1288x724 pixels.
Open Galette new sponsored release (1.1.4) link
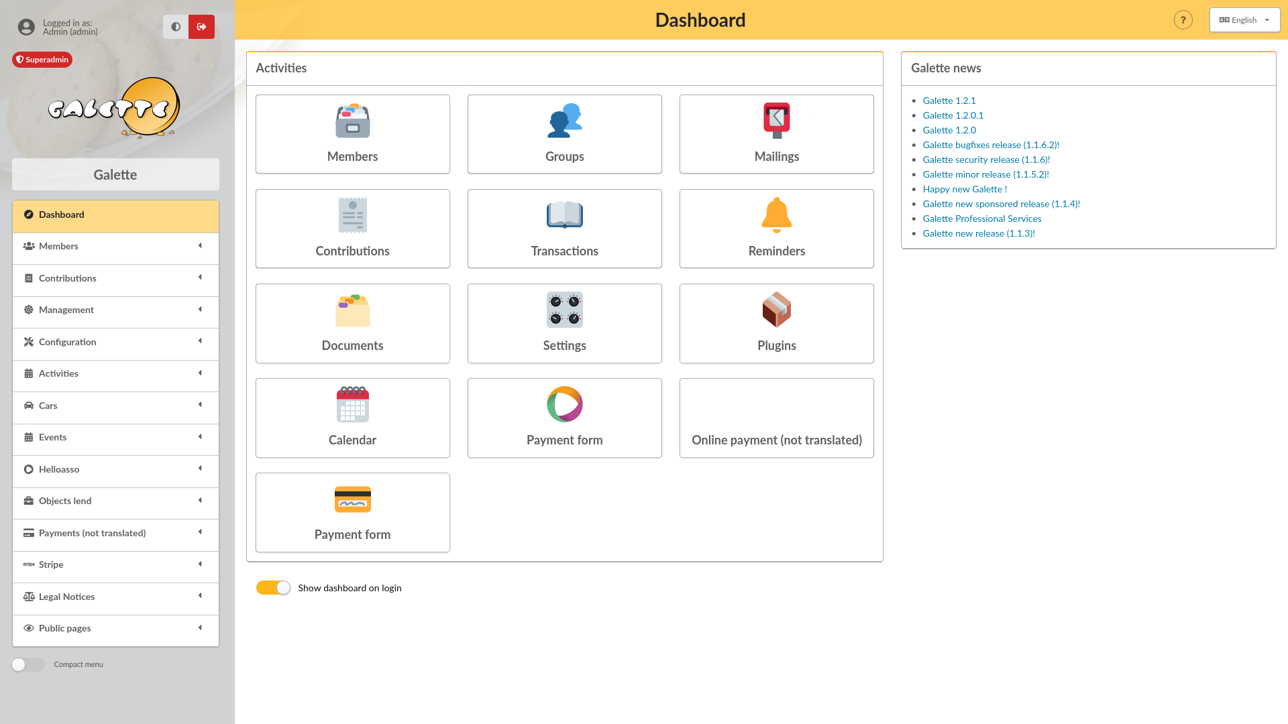(1001, 204)
